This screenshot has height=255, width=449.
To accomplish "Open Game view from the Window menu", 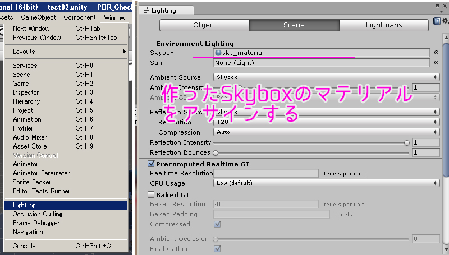I will (x=66, y=84).
